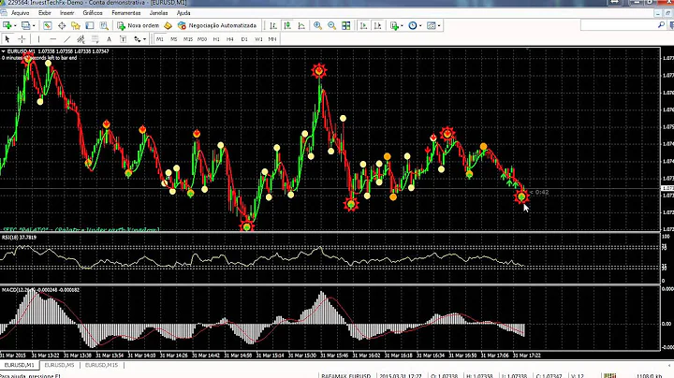Image resolution: width=674 pixels, height=378 pixels.
Task: Switch to W1 timeframe button
Action: click(258, 39)
